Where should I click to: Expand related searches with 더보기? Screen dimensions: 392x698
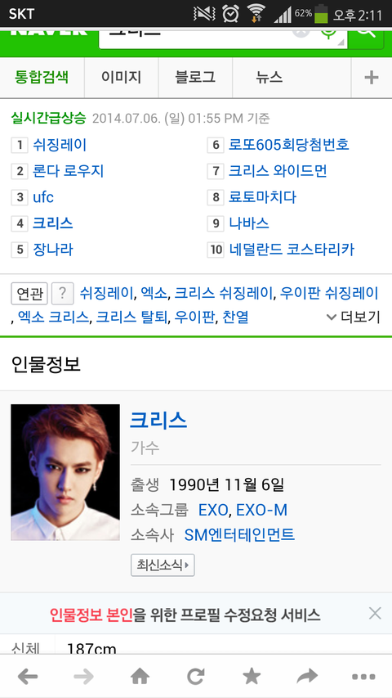[354, 317]
